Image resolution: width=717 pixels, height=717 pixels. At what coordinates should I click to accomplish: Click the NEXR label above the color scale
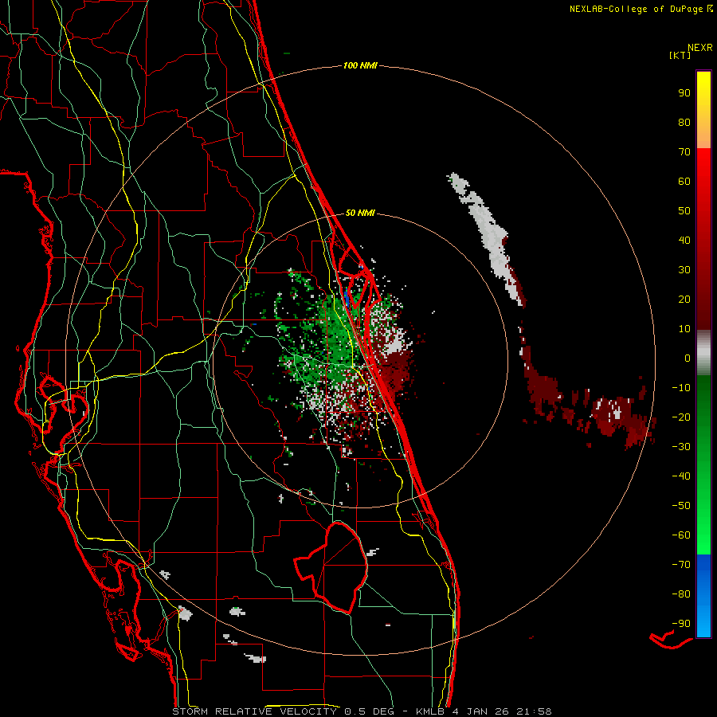pyautogui.click(x=699, y=48)
